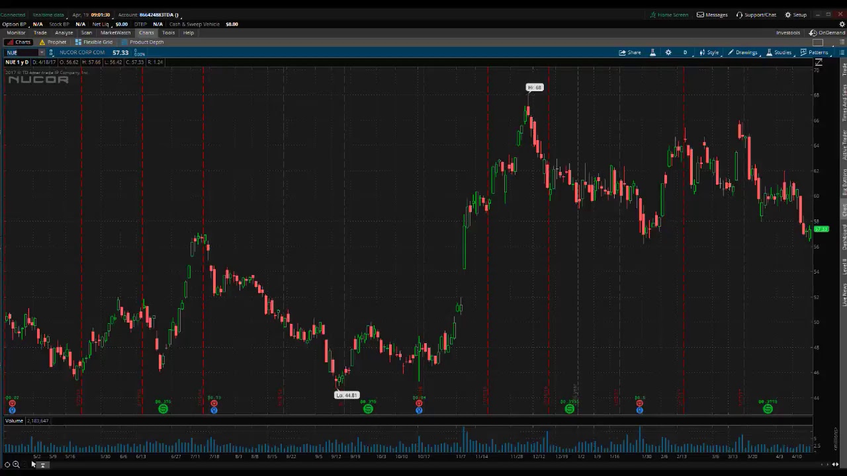
Task: Open the Messages envelope
Action: tap(712, 15)
